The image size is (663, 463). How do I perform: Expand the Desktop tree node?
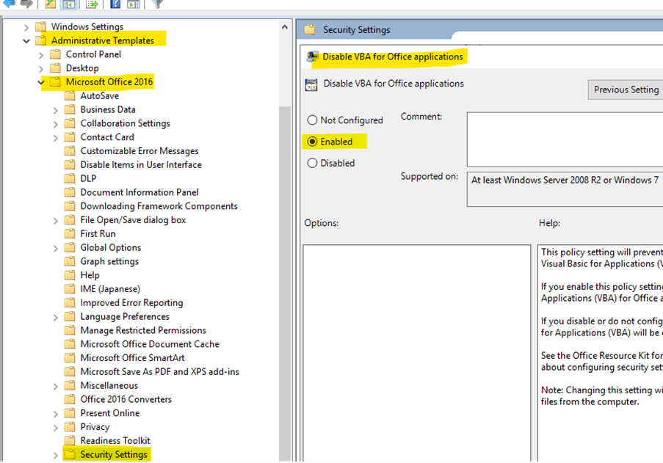(x=41, y=69)
